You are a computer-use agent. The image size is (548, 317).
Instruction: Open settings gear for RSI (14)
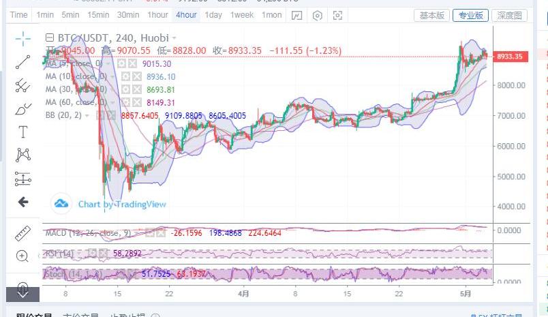tap(92, 253)
